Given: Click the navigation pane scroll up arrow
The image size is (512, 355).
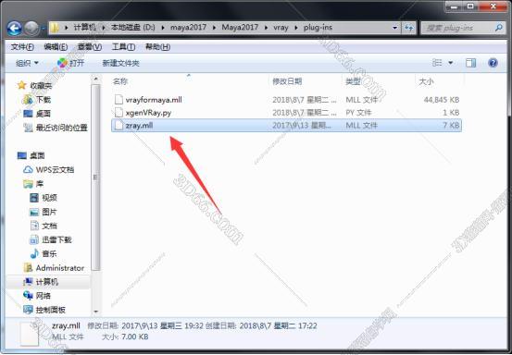Looking at the screenshot, I should click(95, 79).
